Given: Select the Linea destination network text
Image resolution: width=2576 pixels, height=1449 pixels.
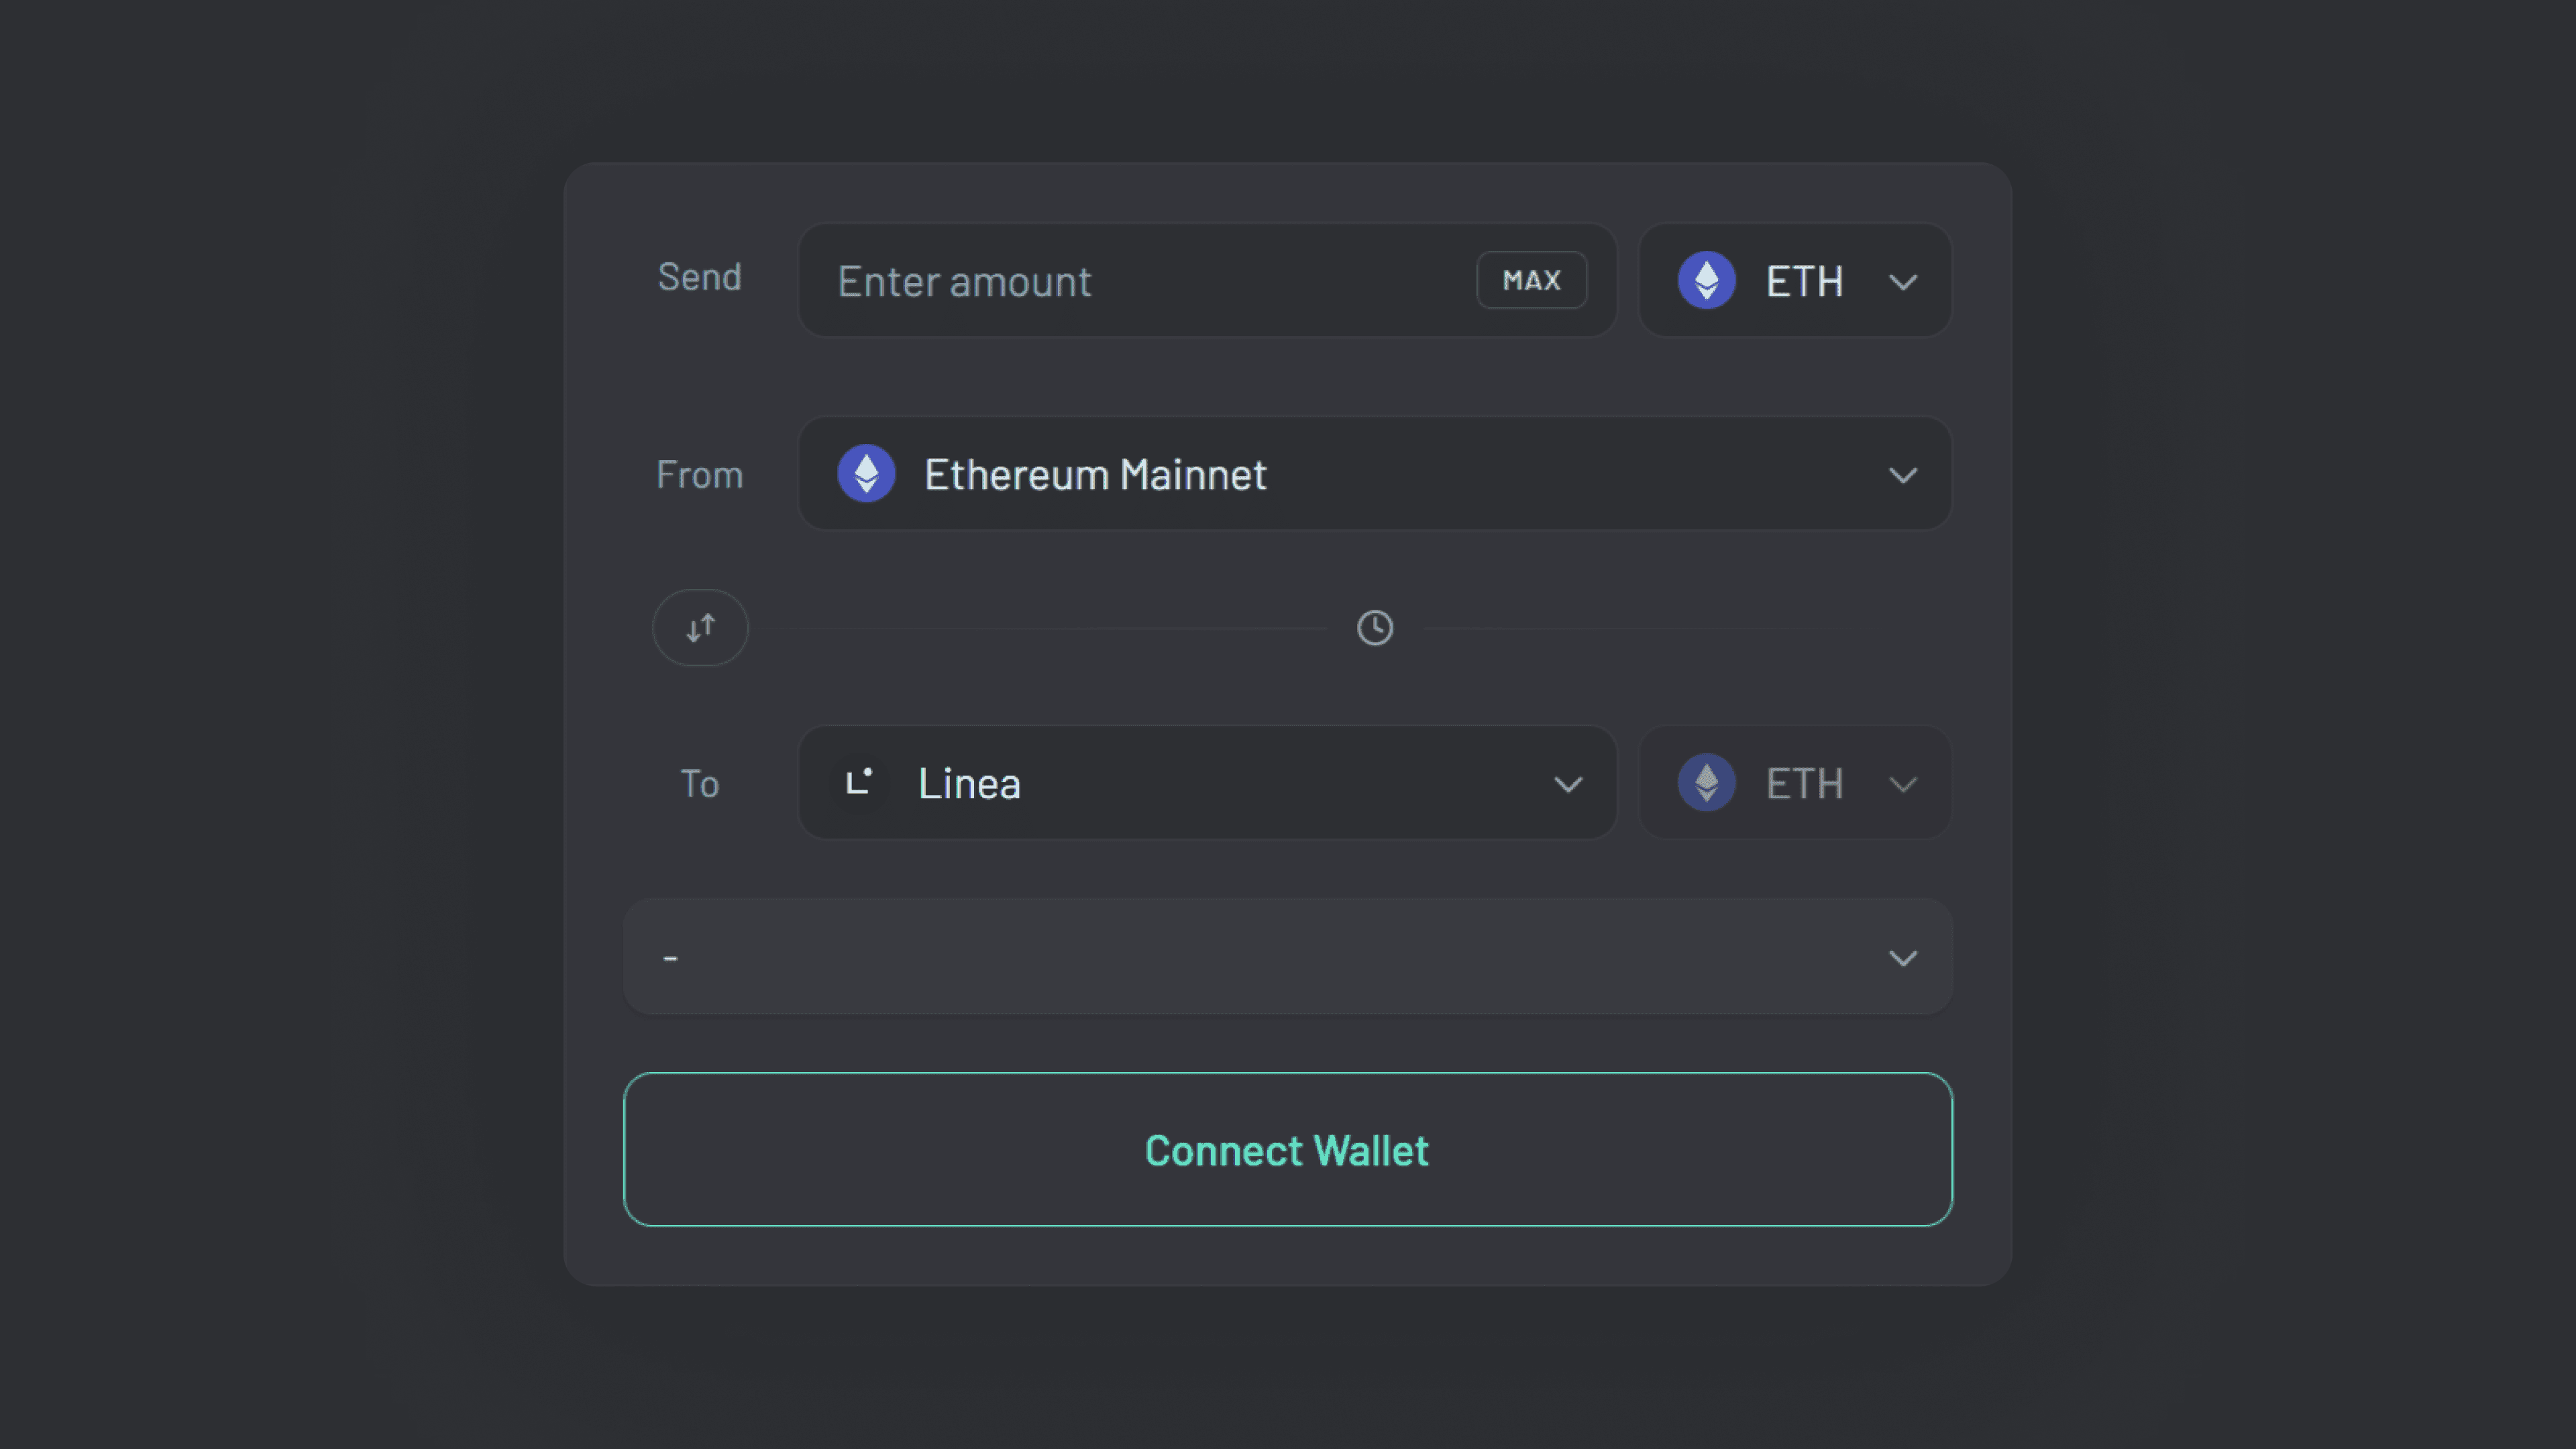Looking at the screenshot, I should 969,783.
